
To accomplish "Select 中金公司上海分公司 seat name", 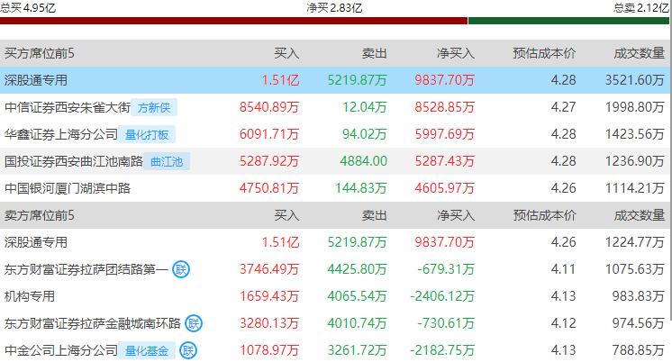I will [61, 350].
